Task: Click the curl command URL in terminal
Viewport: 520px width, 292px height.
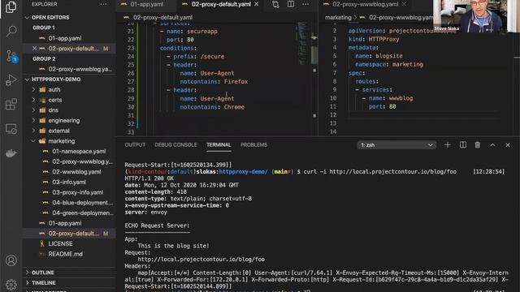Action: (392, 171)
